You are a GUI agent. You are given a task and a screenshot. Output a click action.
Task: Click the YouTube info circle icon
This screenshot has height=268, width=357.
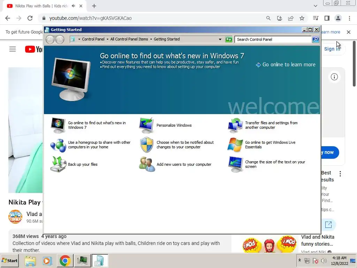click(x=334, y=77)
